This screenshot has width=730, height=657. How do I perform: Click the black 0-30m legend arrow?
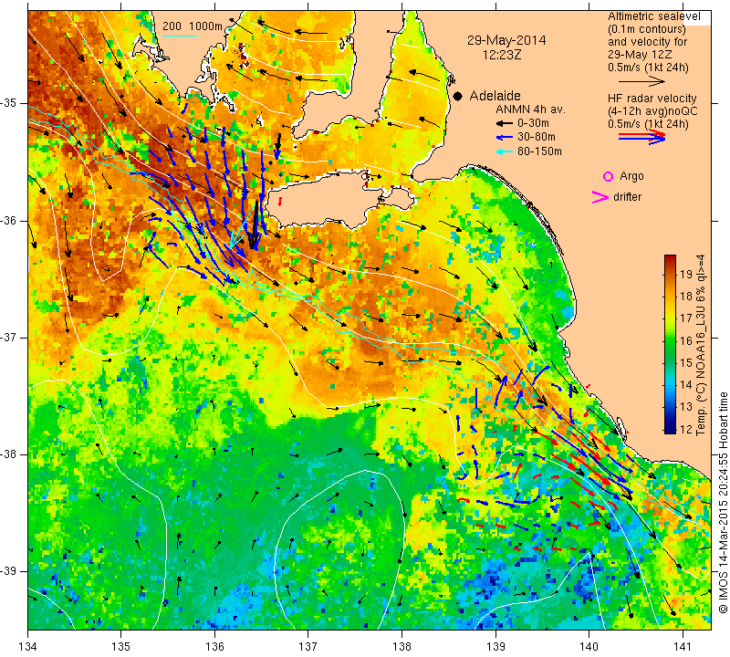[505, 124]
